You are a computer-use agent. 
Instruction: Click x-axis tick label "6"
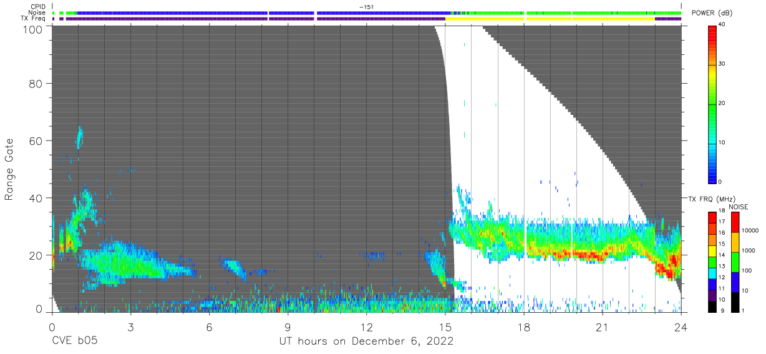click(x=209, y=327)
